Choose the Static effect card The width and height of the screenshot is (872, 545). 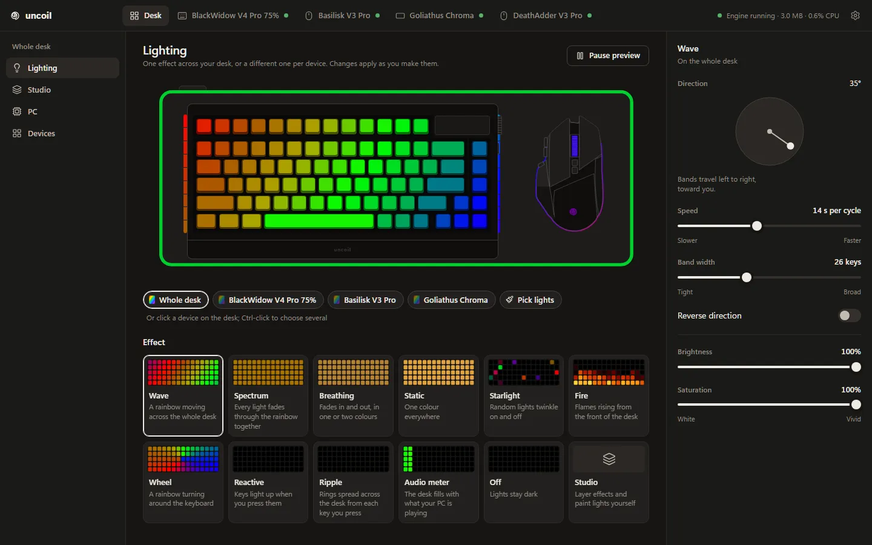click(438, 395)
